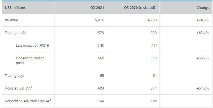Select the Trading days row label
Viewport: 213px width, 108px height.
14,76
